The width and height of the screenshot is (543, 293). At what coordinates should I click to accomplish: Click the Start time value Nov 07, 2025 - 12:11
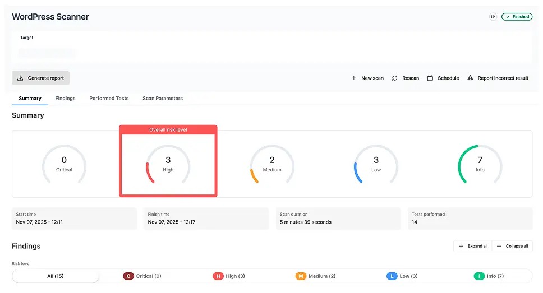click(39, 222)
